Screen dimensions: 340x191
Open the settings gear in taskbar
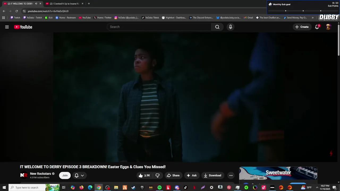[211, 188]
